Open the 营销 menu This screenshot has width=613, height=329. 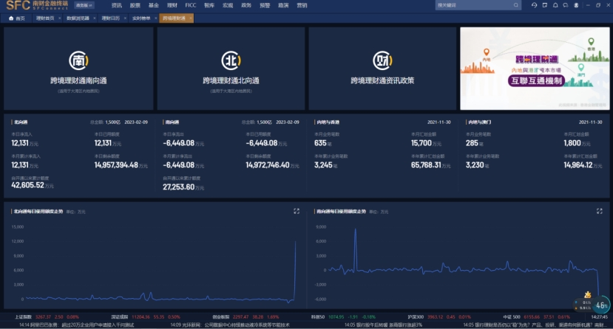(x=302, y=5)
